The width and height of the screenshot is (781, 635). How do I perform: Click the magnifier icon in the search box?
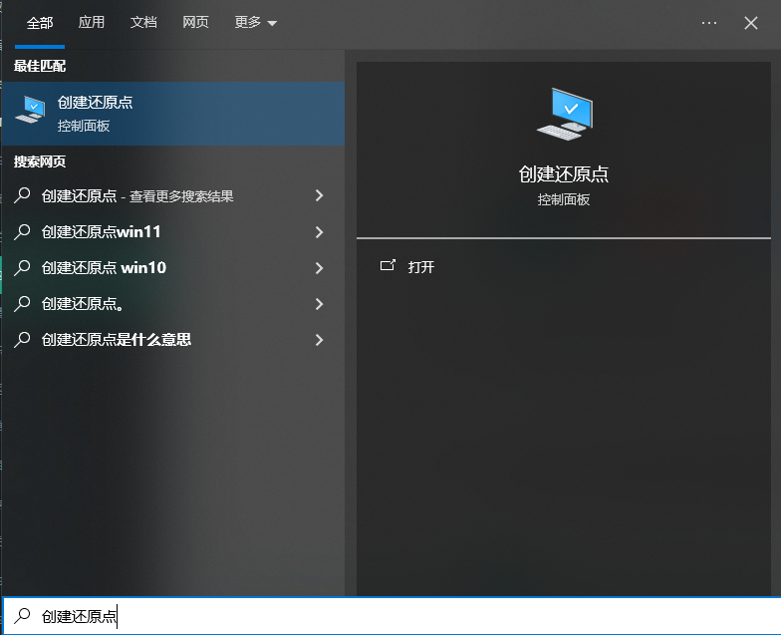click(x=22, y=616)
